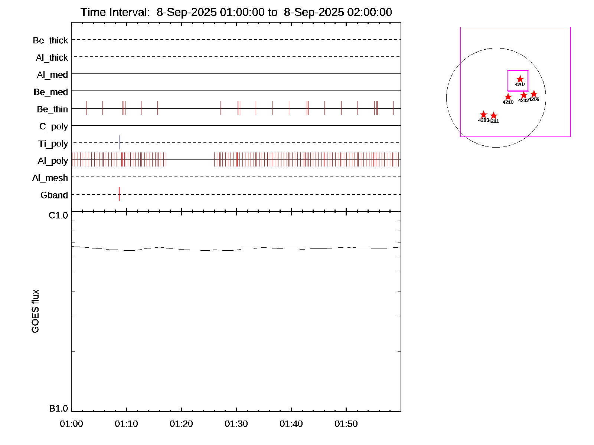Click the blue Ti_poly exposure marker
The width and height of the screenshot is (594, 445).
click(x=120, y=142)
